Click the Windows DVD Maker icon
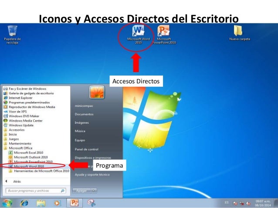This screenshot has width=278, height=208. coord(6,116)
